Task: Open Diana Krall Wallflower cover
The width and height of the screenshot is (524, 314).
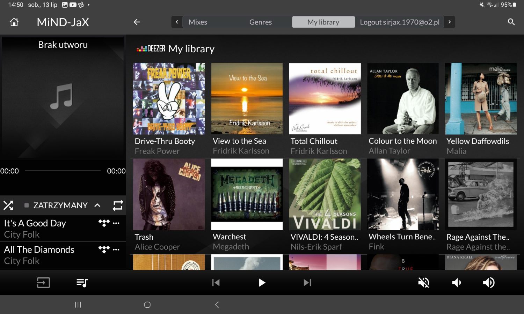Action: [x=481, y=262]
